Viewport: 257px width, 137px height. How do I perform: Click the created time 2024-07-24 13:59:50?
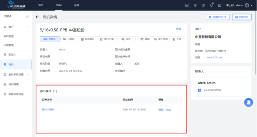click(71, 71)
